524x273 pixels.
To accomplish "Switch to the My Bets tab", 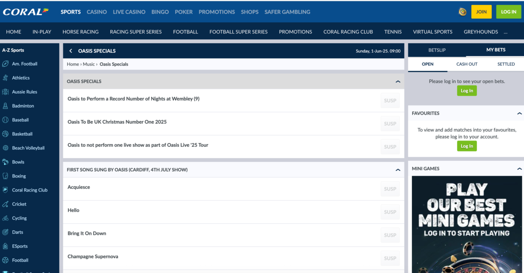I will [496, 50].
